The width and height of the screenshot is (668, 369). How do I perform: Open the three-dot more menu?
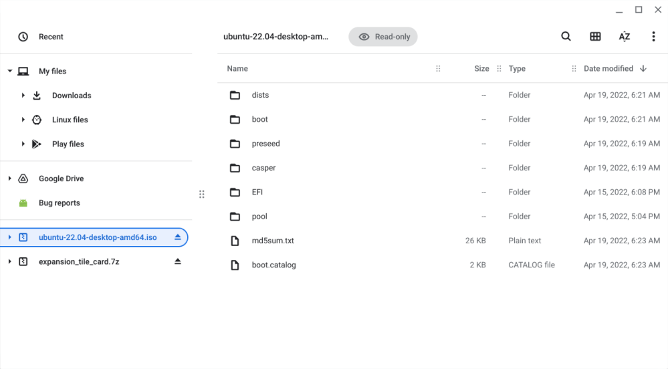point(653,37)
